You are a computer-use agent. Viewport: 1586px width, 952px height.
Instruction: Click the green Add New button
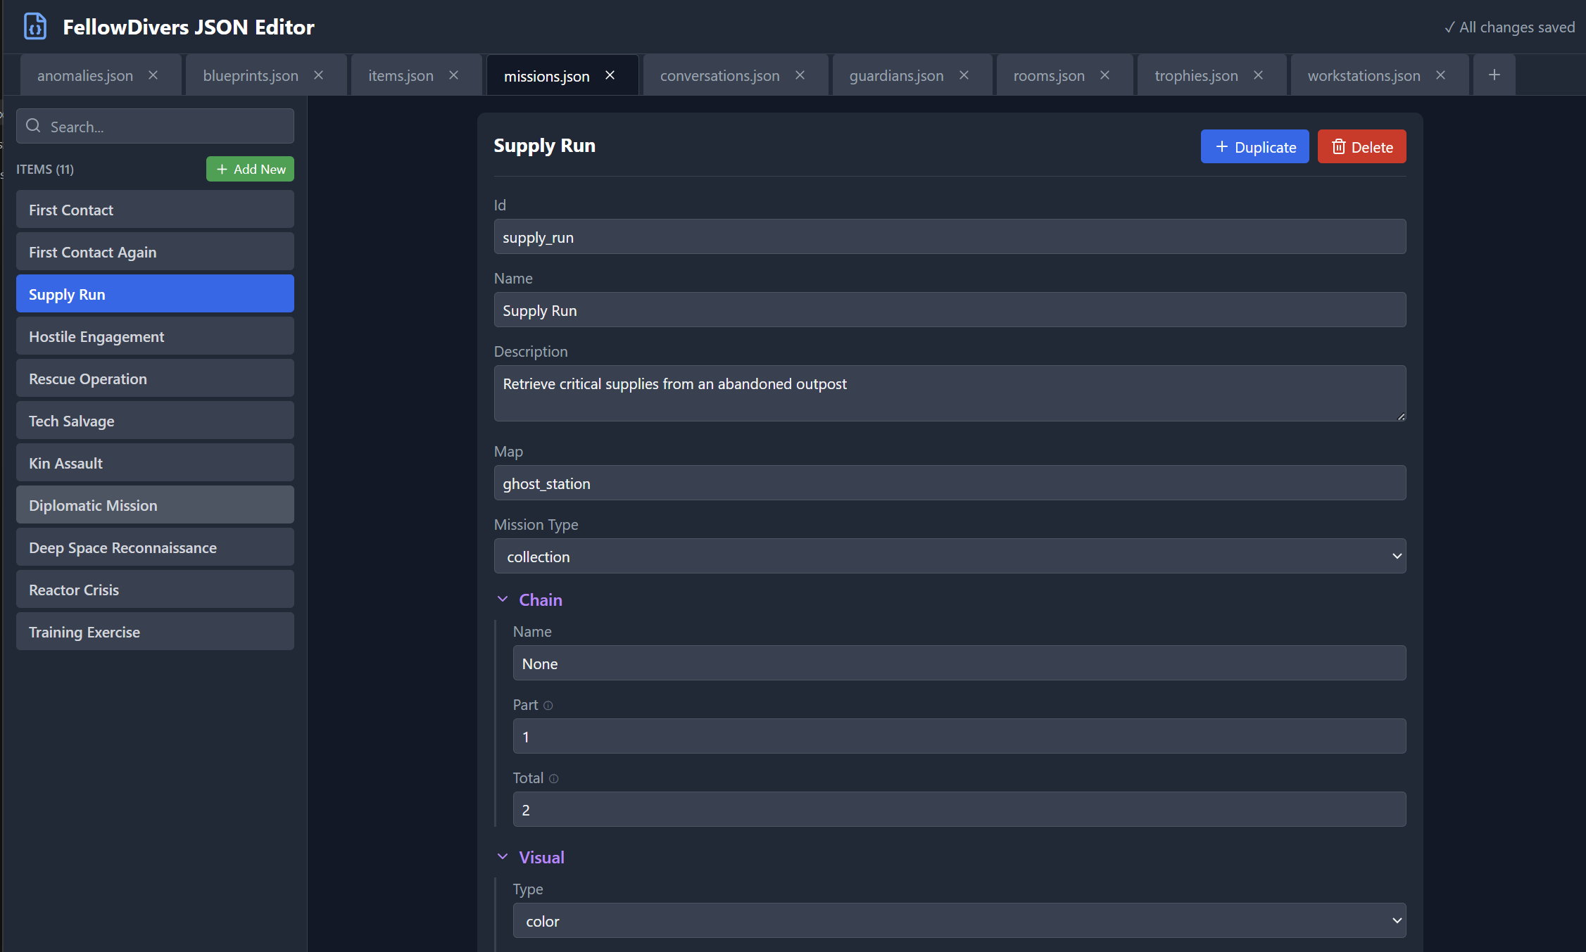(250, 169)
